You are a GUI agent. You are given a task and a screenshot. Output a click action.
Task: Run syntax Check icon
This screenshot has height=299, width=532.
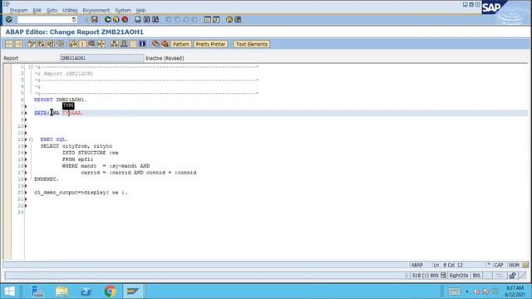pyautogui.click(x=73, y=44)
